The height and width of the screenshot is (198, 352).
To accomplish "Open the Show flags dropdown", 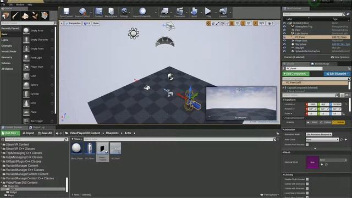I will (96, 23).
